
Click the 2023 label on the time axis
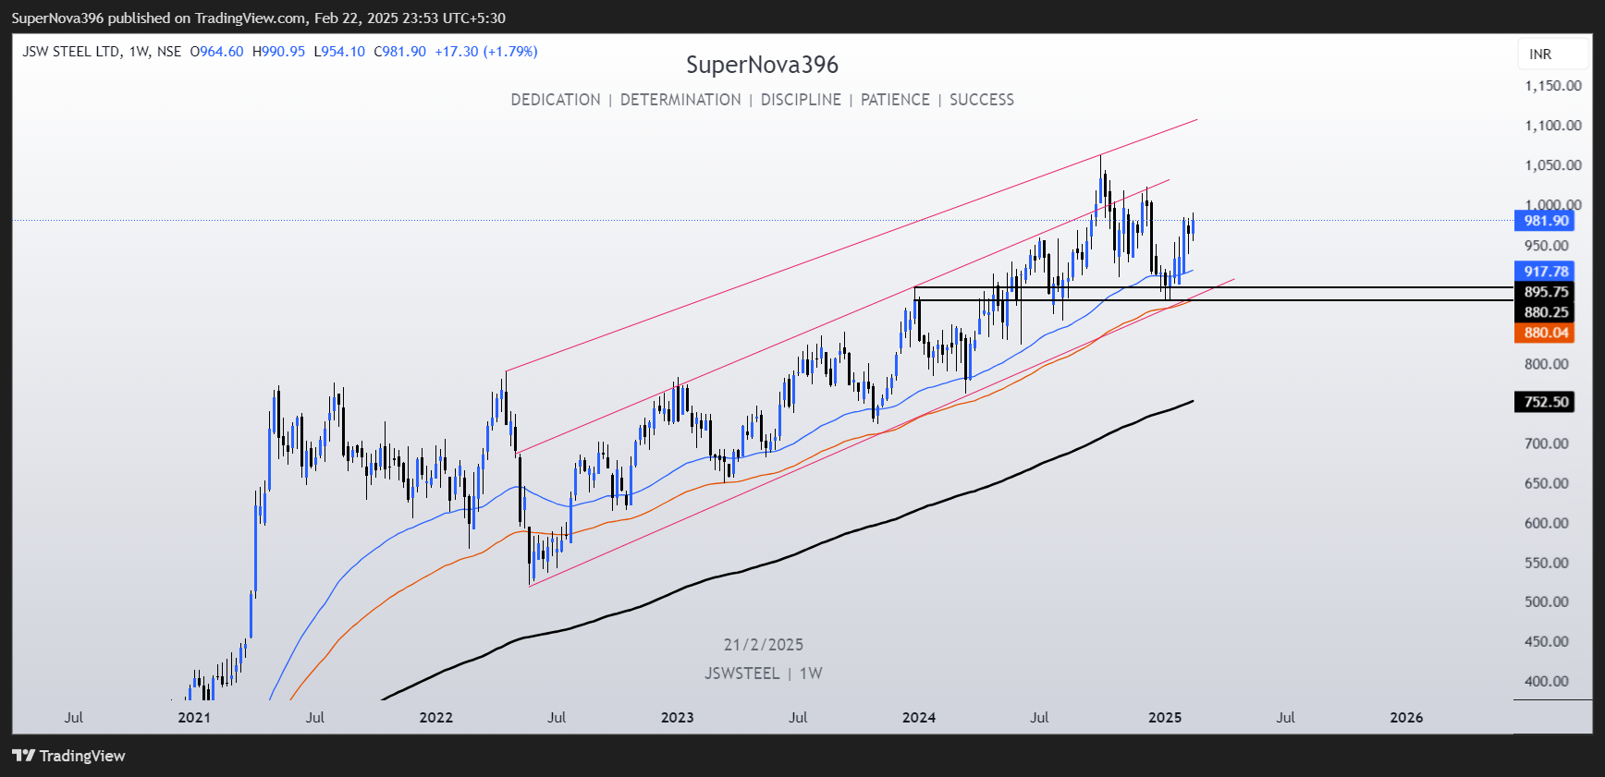point(677,718)
